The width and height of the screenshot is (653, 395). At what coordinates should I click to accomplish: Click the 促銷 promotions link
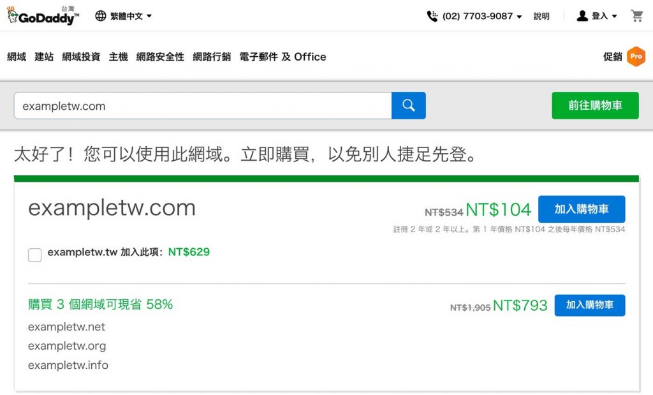click(613, 57)
